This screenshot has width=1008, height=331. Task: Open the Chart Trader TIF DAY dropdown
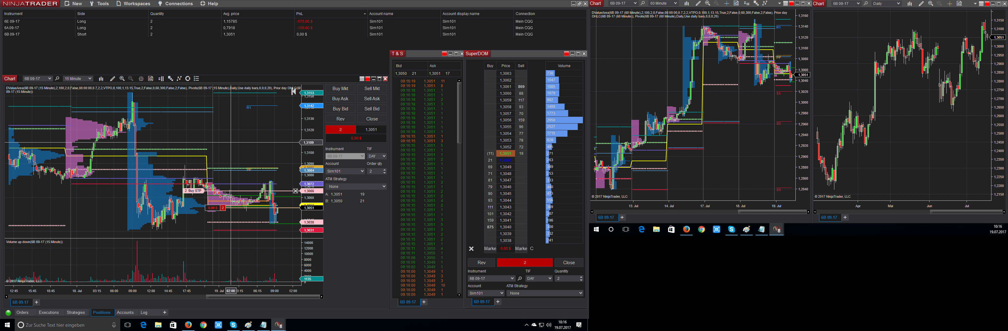[x=376, y=156]
